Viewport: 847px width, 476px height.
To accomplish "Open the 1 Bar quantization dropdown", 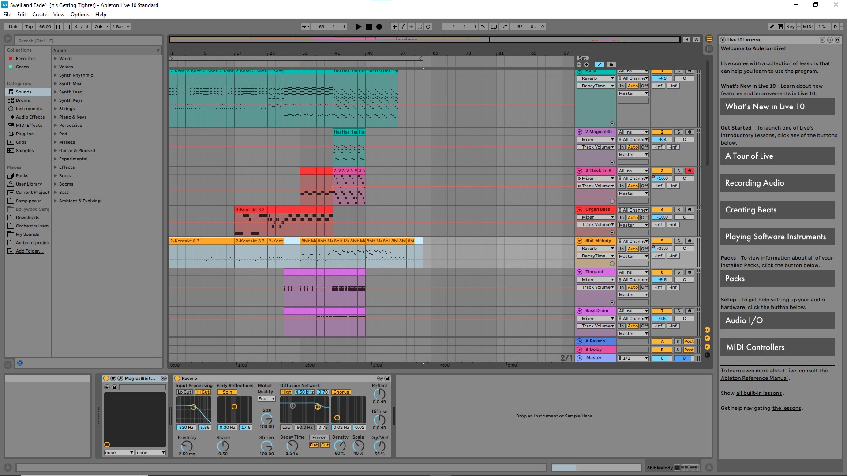I will pos(121,26).
